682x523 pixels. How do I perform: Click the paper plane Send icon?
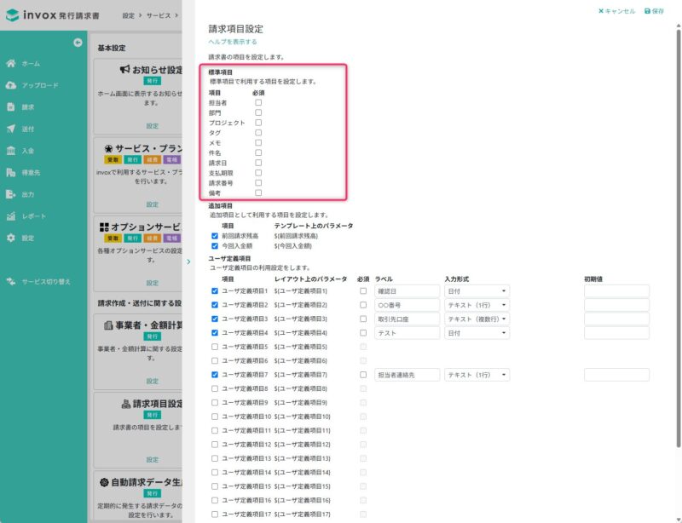pos(11,129)
